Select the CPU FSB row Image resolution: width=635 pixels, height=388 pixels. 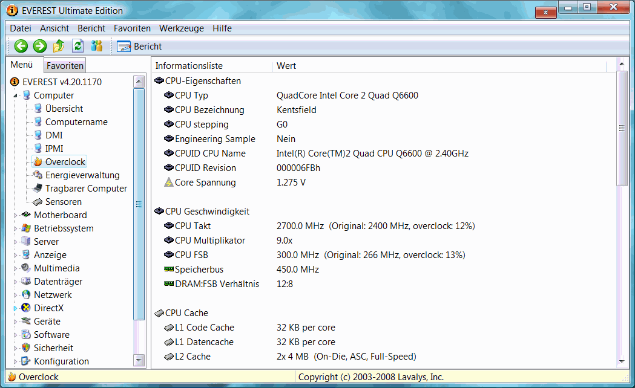click(x=315, y=255)
